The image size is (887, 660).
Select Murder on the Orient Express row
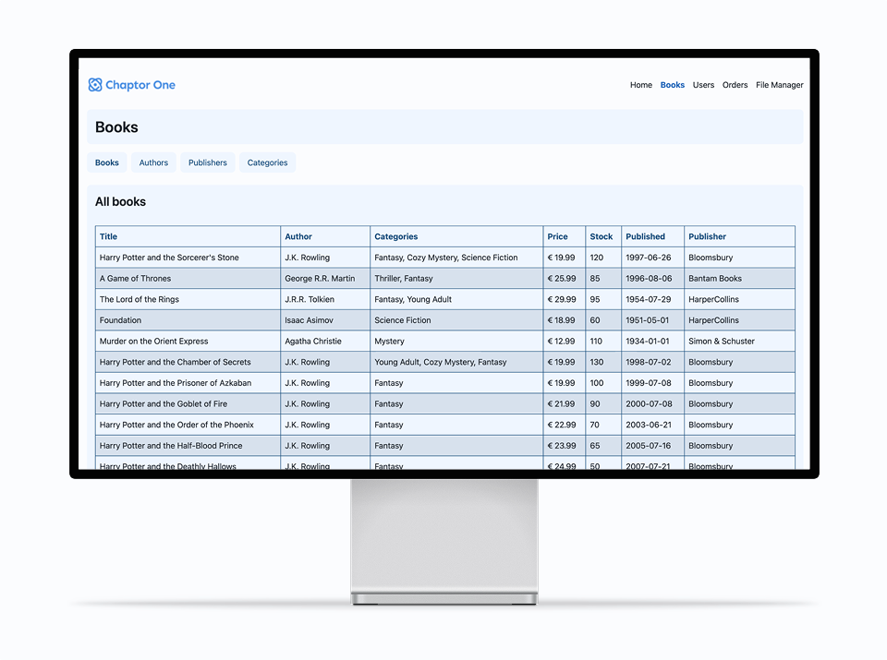[153, 342]
